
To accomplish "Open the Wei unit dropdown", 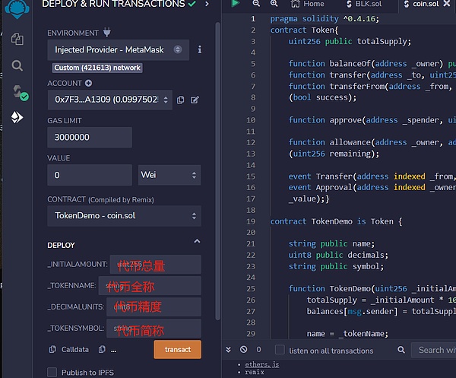I will (169, 175).
